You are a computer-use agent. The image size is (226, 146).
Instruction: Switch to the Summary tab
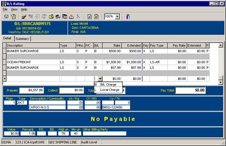pyautogui.click(x=22, y=39)
